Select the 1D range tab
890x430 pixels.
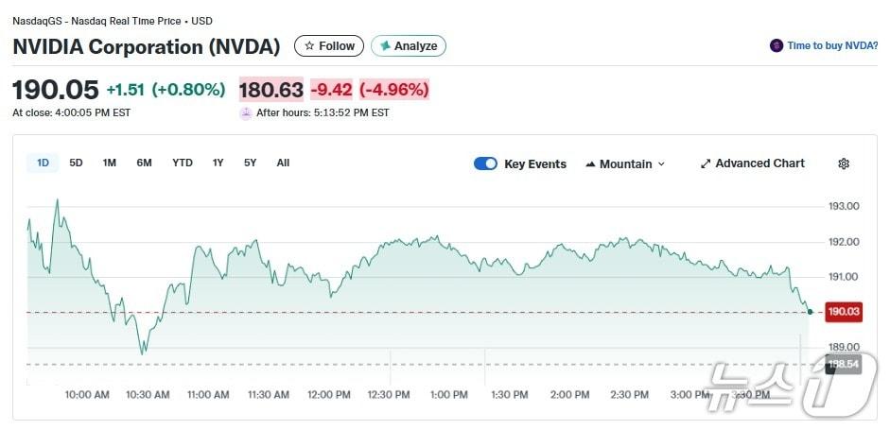point(43,163)
